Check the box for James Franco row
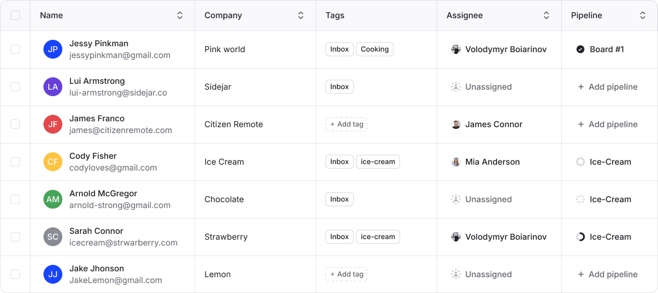This screenshot has height=293, width=658. tap(15, 124)
